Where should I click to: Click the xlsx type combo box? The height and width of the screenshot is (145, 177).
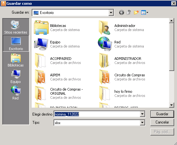[x=99, y=123]
